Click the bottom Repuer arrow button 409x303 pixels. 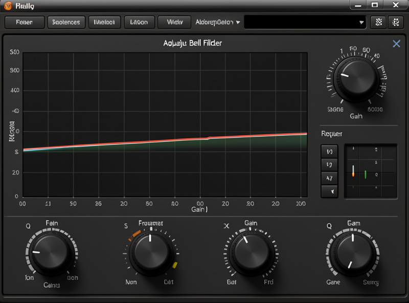[329, 191]
